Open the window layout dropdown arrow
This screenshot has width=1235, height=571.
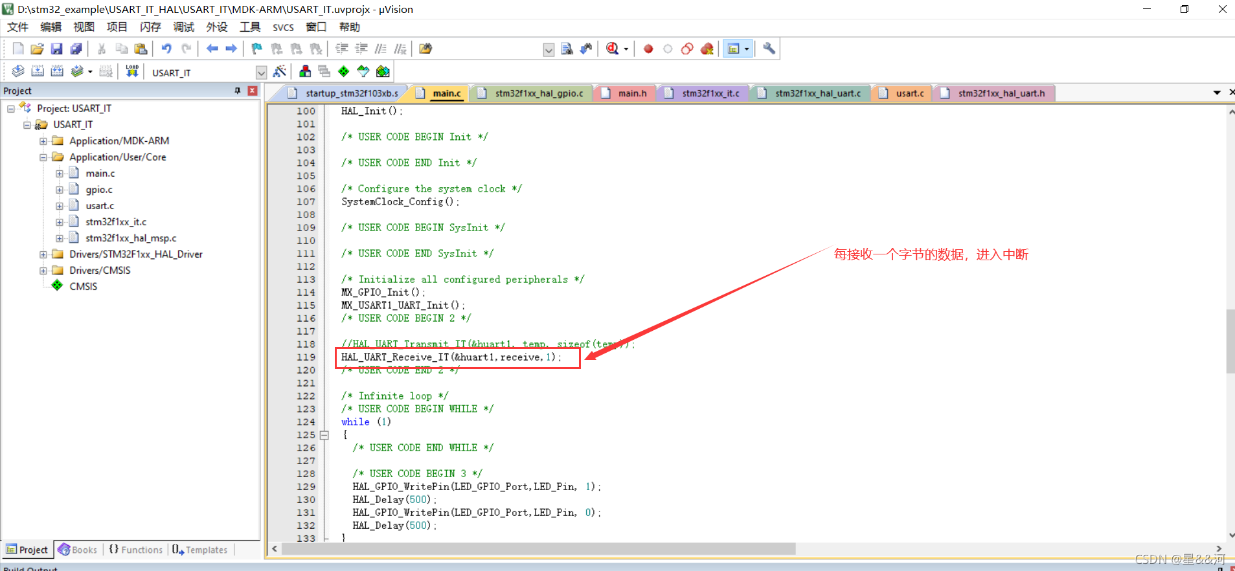coord(747,49)
